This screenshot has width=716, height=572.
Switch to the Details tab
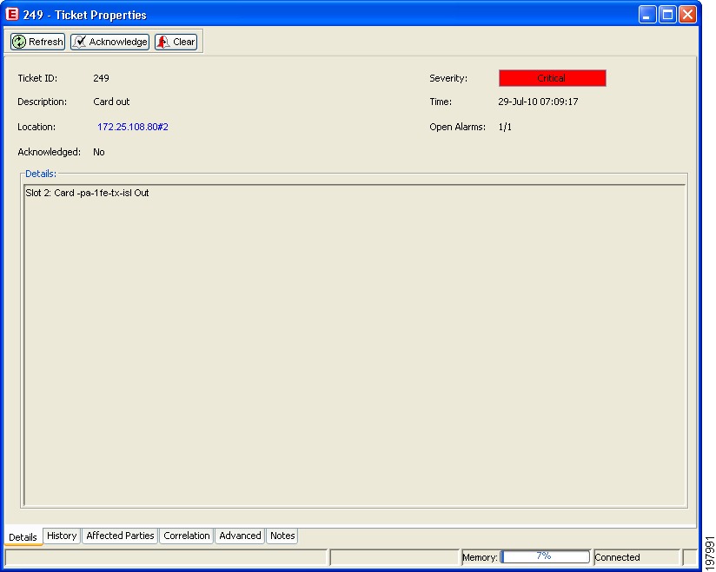[23, 537]
